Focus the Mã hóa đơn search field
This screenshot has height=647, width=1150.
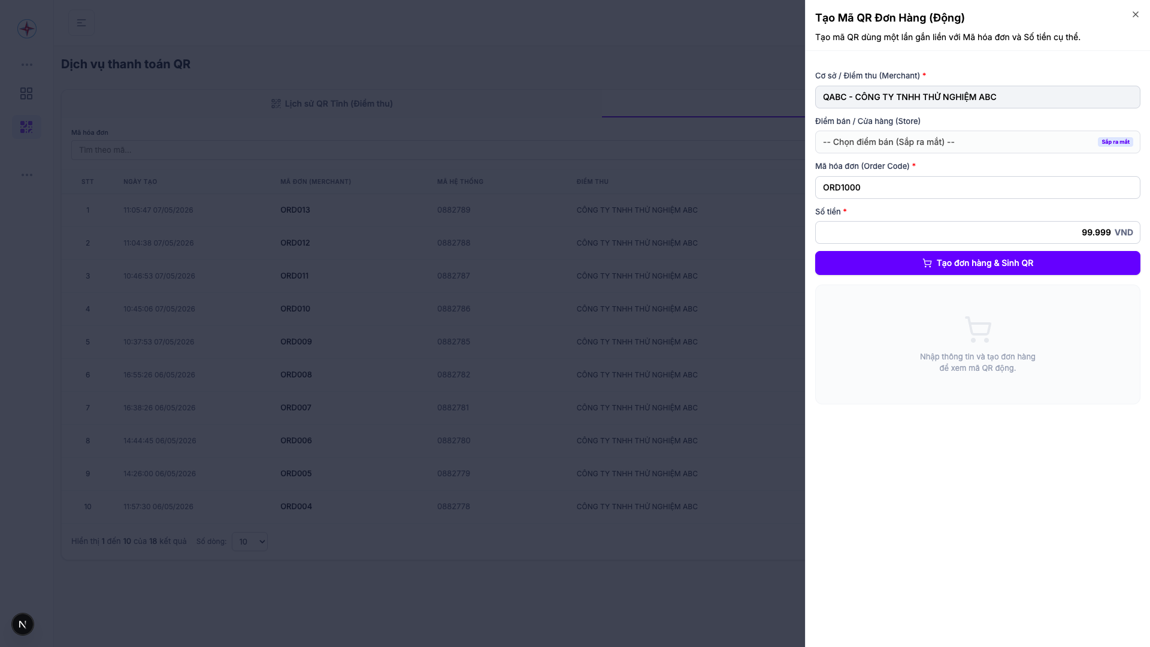pos(438,150)
